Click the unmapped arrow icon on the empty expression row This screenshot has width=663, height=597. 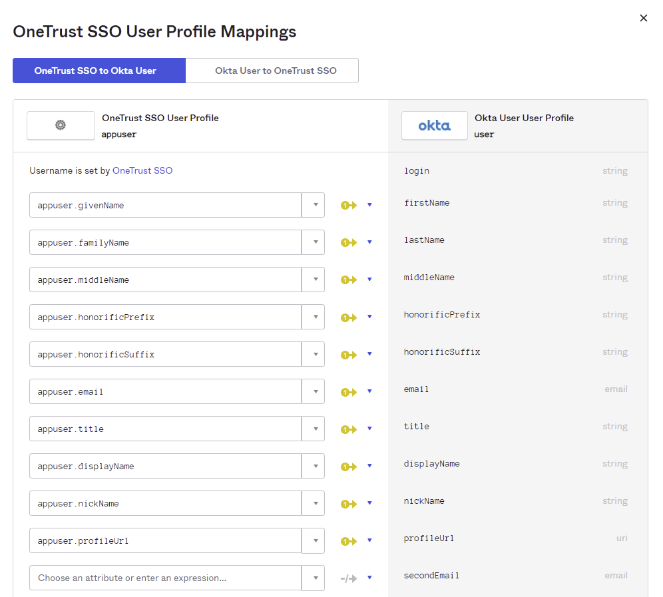[348, 578]
